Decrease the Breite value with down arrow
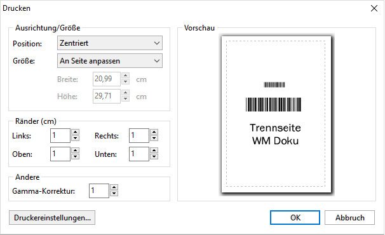This screenshot has height=235, width=385. 125,82
